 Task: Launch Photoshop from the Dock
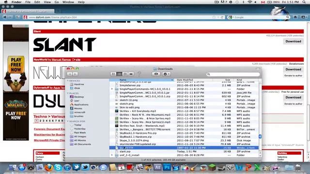(x=167, y=168)
